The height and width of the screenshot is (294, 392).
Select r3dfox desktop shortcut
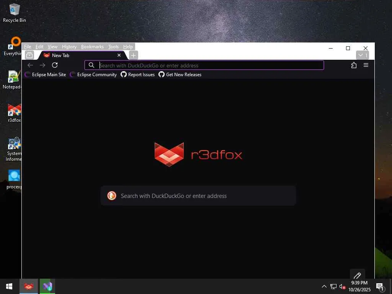[x=15, y=113]
